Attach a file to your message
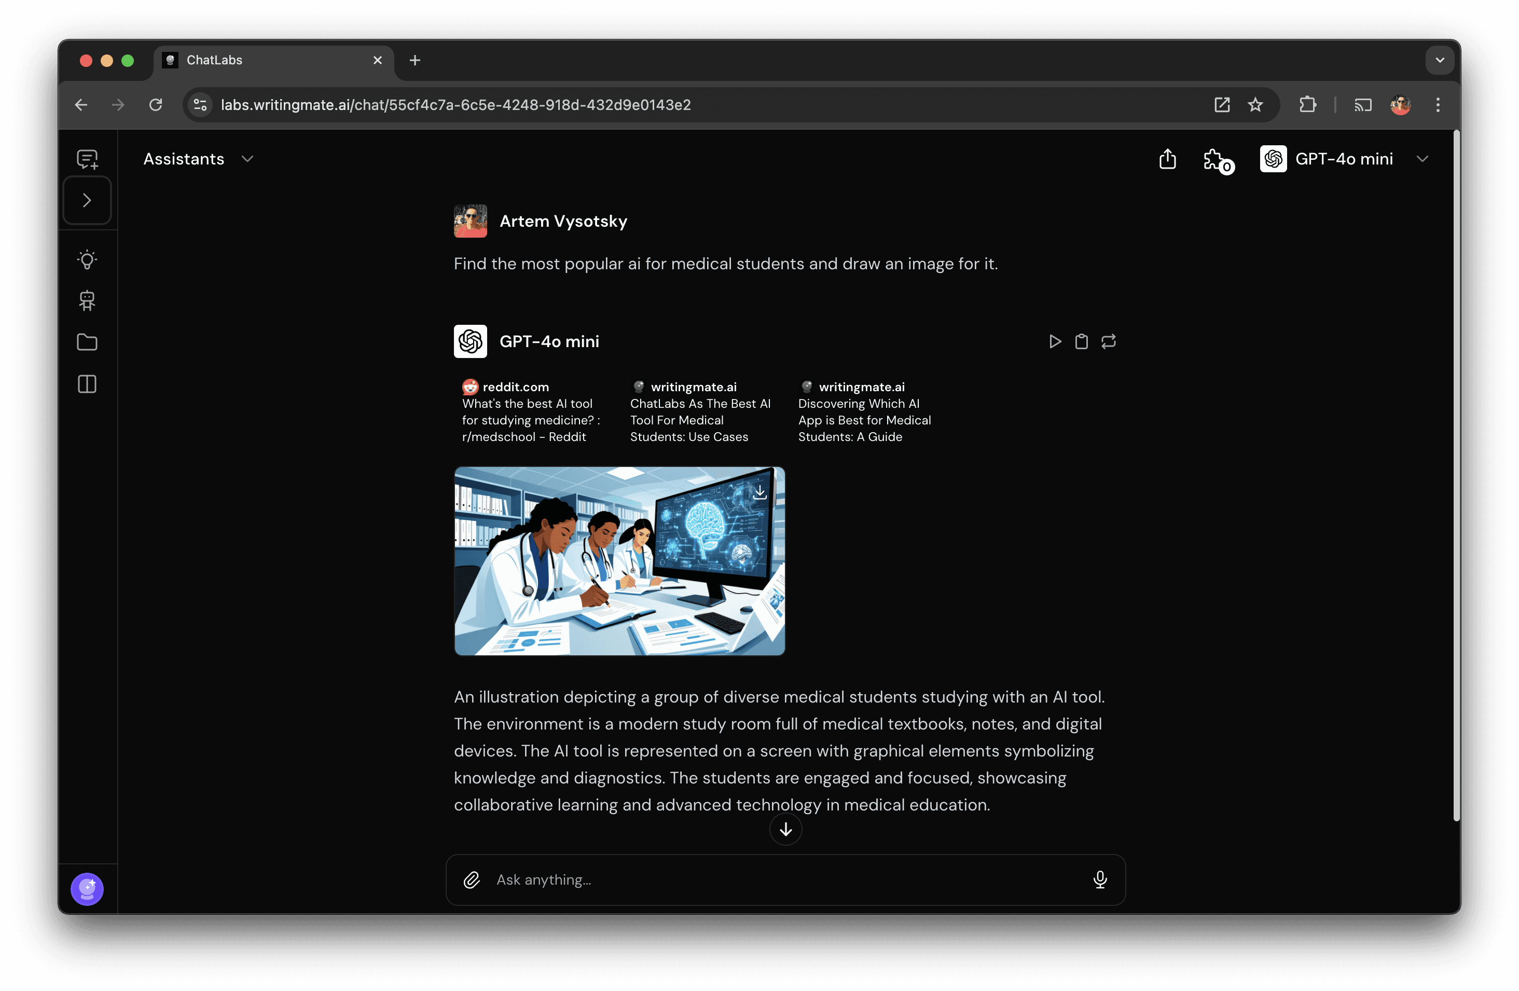This screenshot has height=991, width=1519. (472, 880)
